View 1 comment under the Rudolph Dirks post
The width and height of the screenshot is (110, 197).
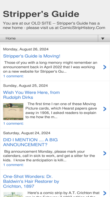(x=13, y=123)
